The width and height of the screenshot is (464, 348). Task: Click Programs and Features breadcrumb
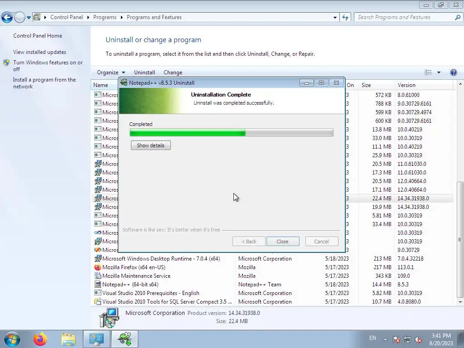pos(154,17)
